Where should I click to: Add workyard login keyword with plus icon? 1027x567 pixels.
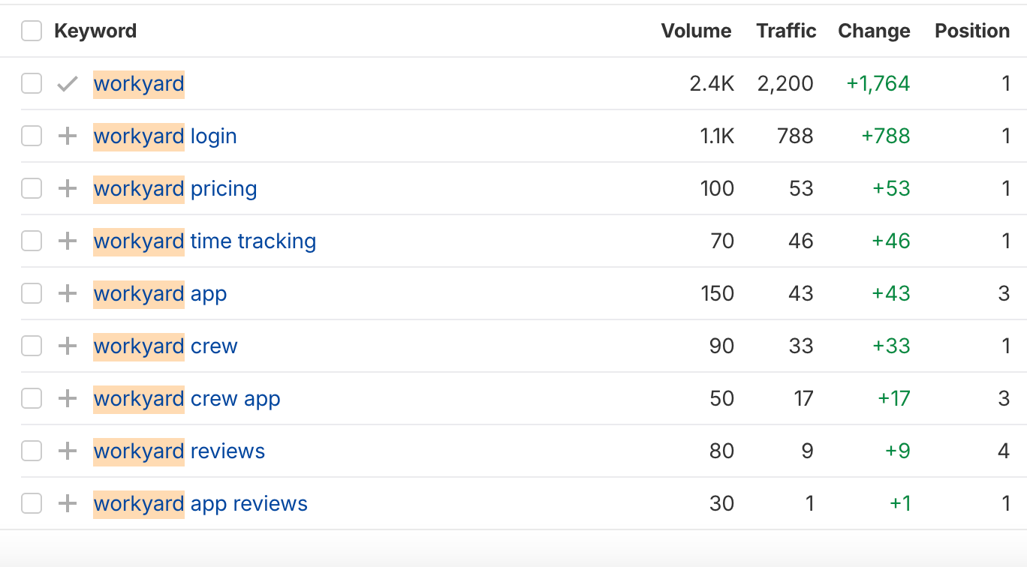click(68, 136)
